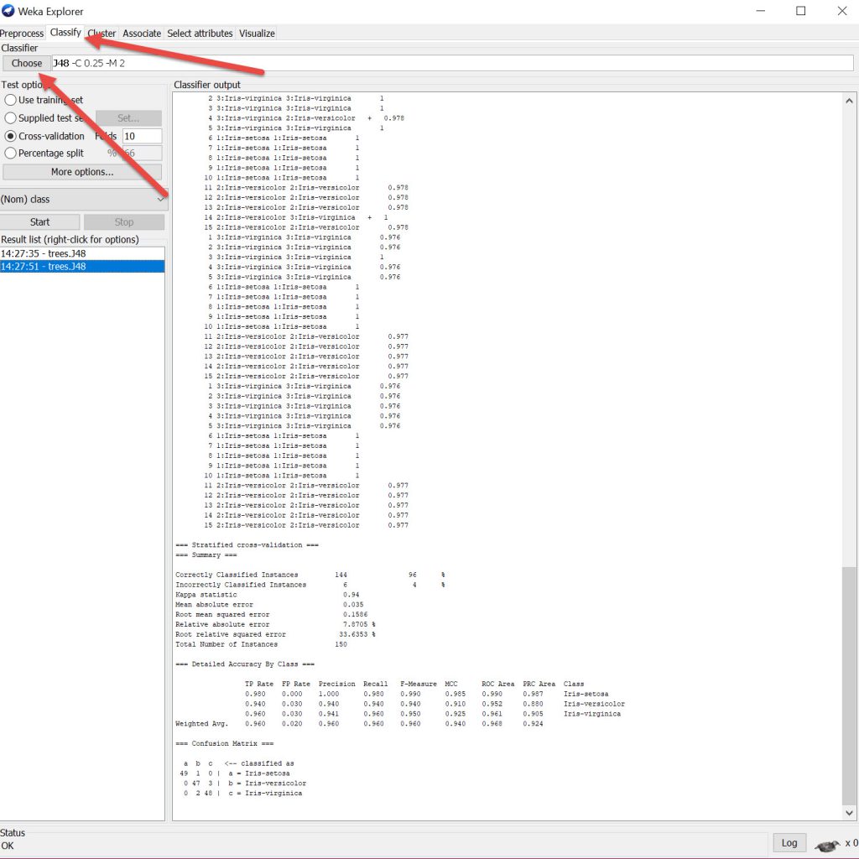Select the Use training set option

(11, 100)
